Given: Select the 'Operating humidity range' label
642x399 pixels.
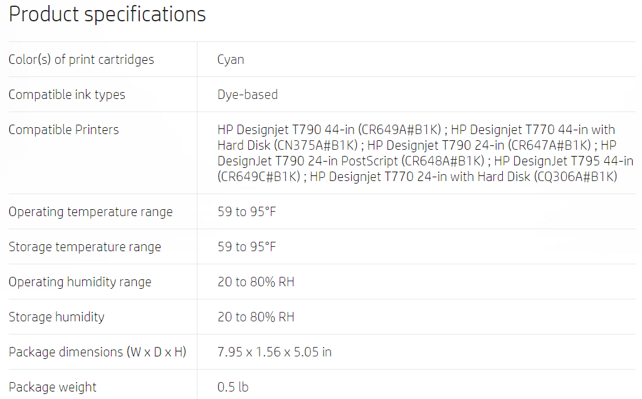Looking at the screenshot, I should 80,282.
